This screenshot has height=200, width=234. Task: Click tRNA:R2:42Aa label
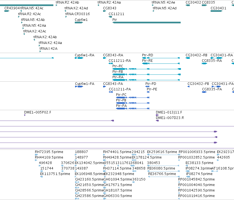click(x=109, y=2)
